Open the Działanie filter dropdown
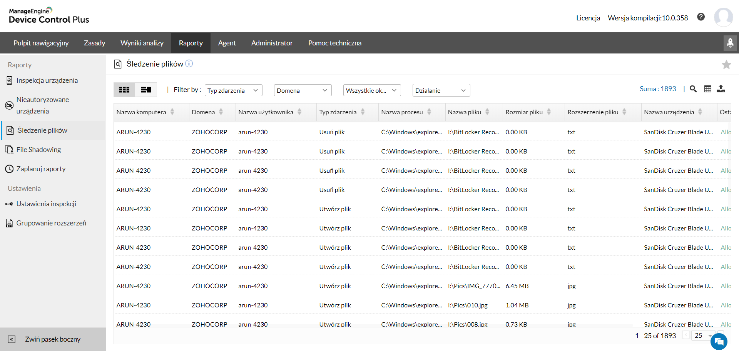739x352 pixels. click(441, 90)
